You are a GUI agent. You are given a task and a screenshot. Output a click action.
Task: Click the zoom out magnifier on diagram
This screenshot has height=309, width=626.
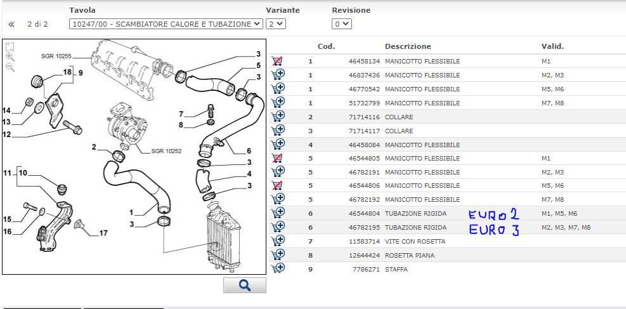click(x=10, y=67)
